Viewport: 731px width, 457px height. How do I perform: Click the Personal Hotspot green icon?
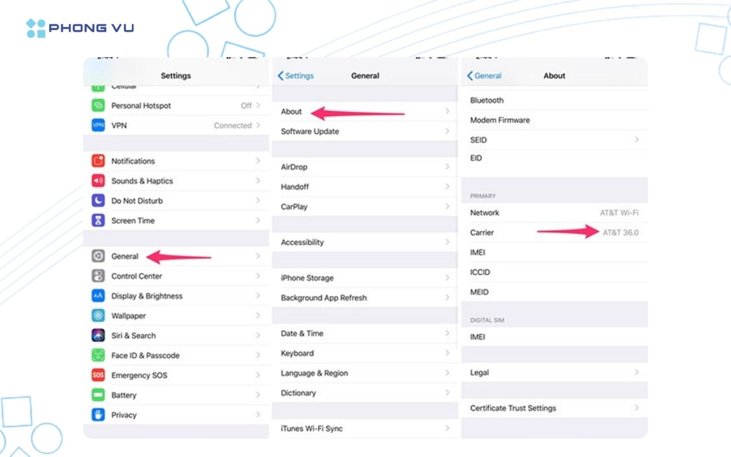point(98,106)
